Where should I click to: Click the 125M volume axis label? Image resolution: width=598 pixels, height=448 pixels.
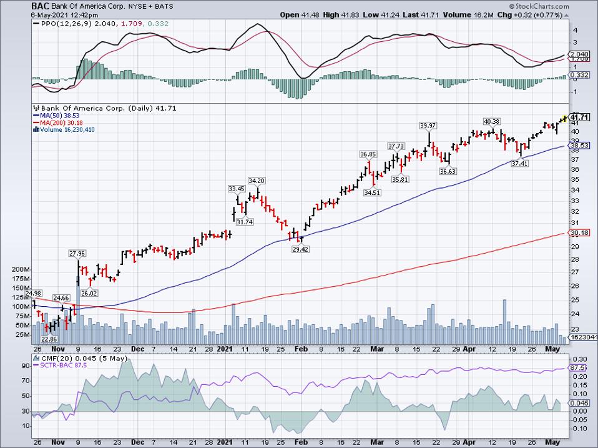point(21,297)
